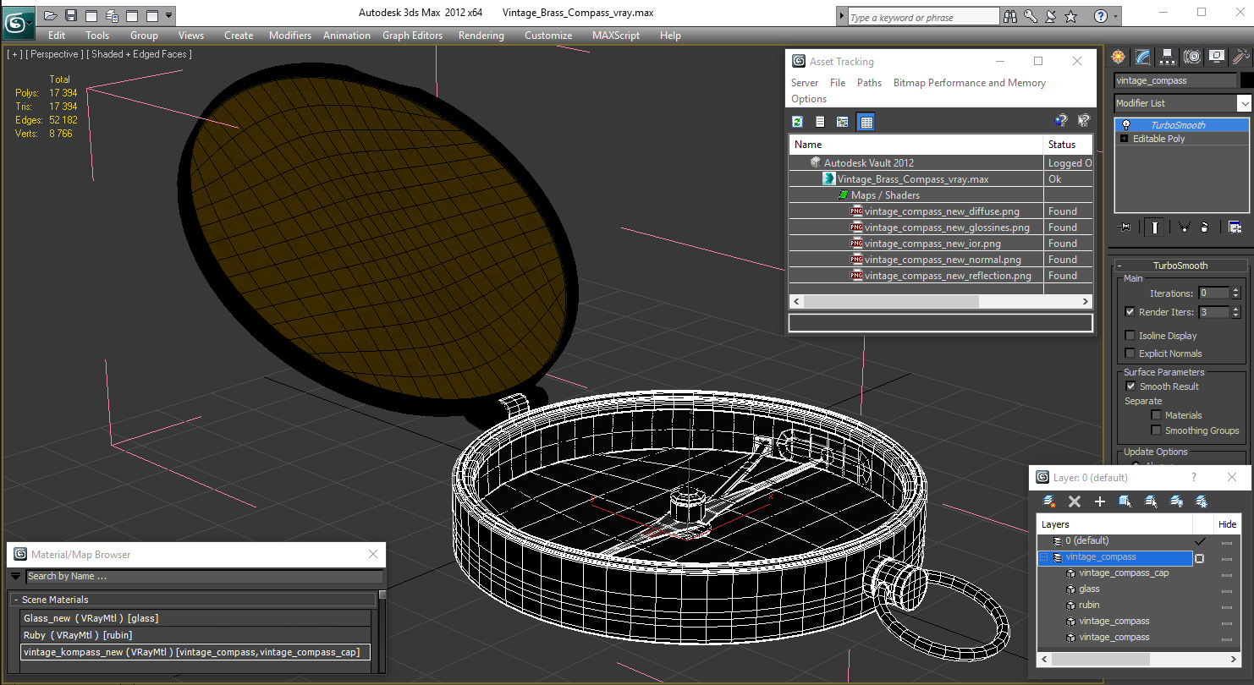The height and width of the screenshot is (685, 1254).
Task: Enable Explicit Normals checkbox
Action: coord(1130,353)
